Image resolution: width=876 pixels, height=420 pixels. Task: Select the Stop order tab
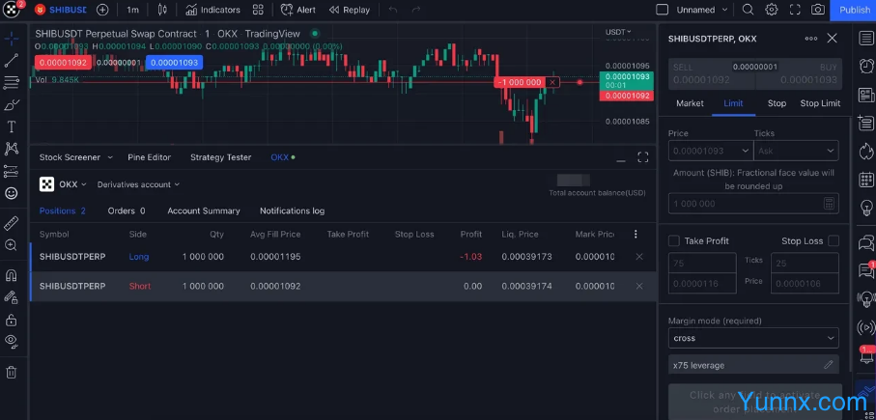click(777, 103)
